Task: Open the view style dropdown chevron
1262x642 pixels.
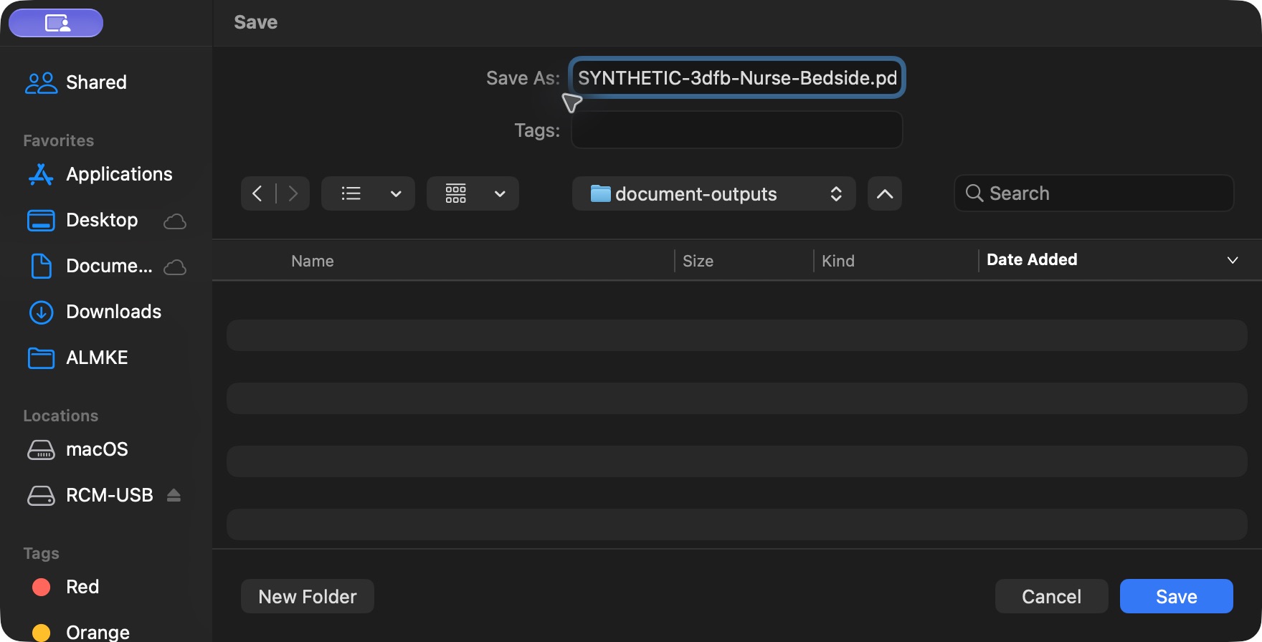Action: tap(396, 193)
